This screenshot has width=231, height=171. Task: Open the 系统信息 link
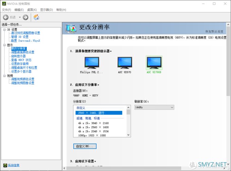(14, 165)
